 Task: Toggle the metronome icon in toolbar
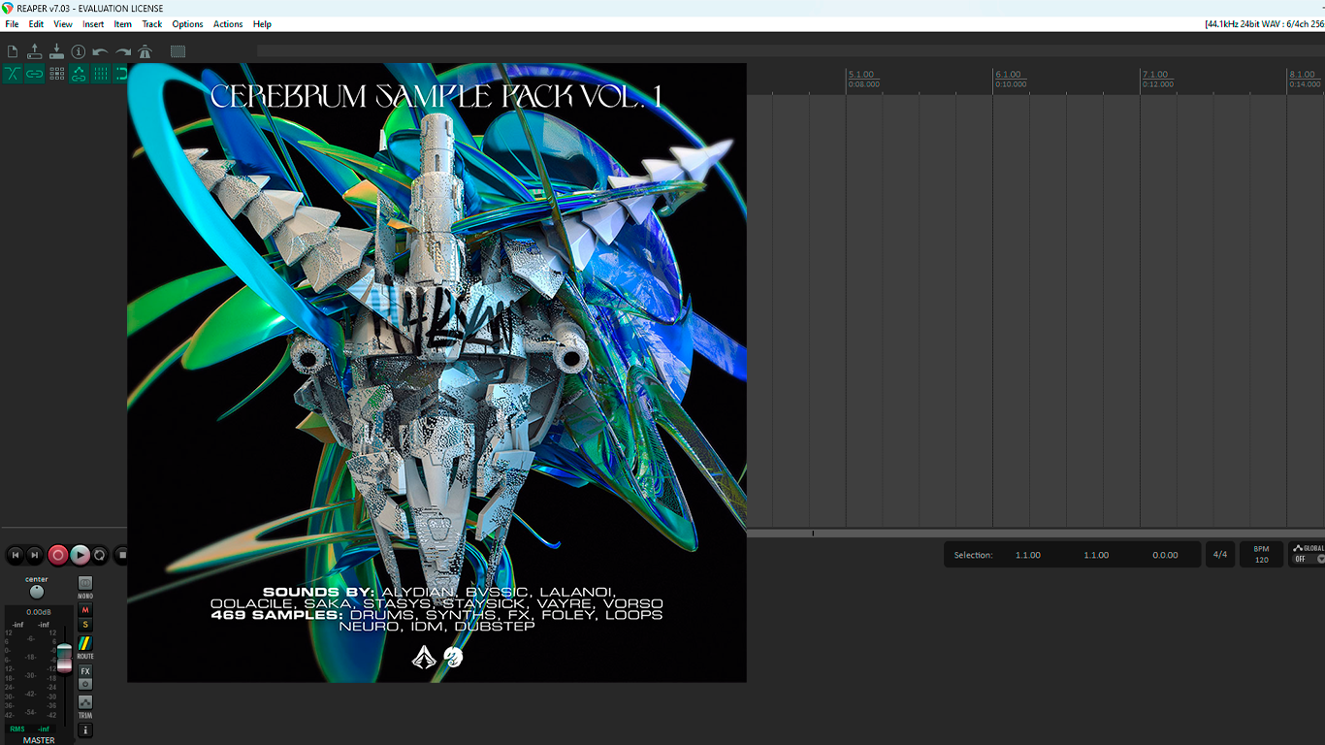tap(145, 51)
